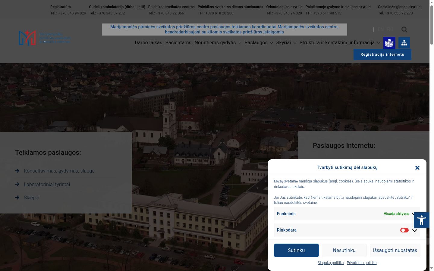Click Psichikos sveikatos dienos stacionaras phone
The width and height of the screenshot is (434, 271).
click(x=215, y=13)
